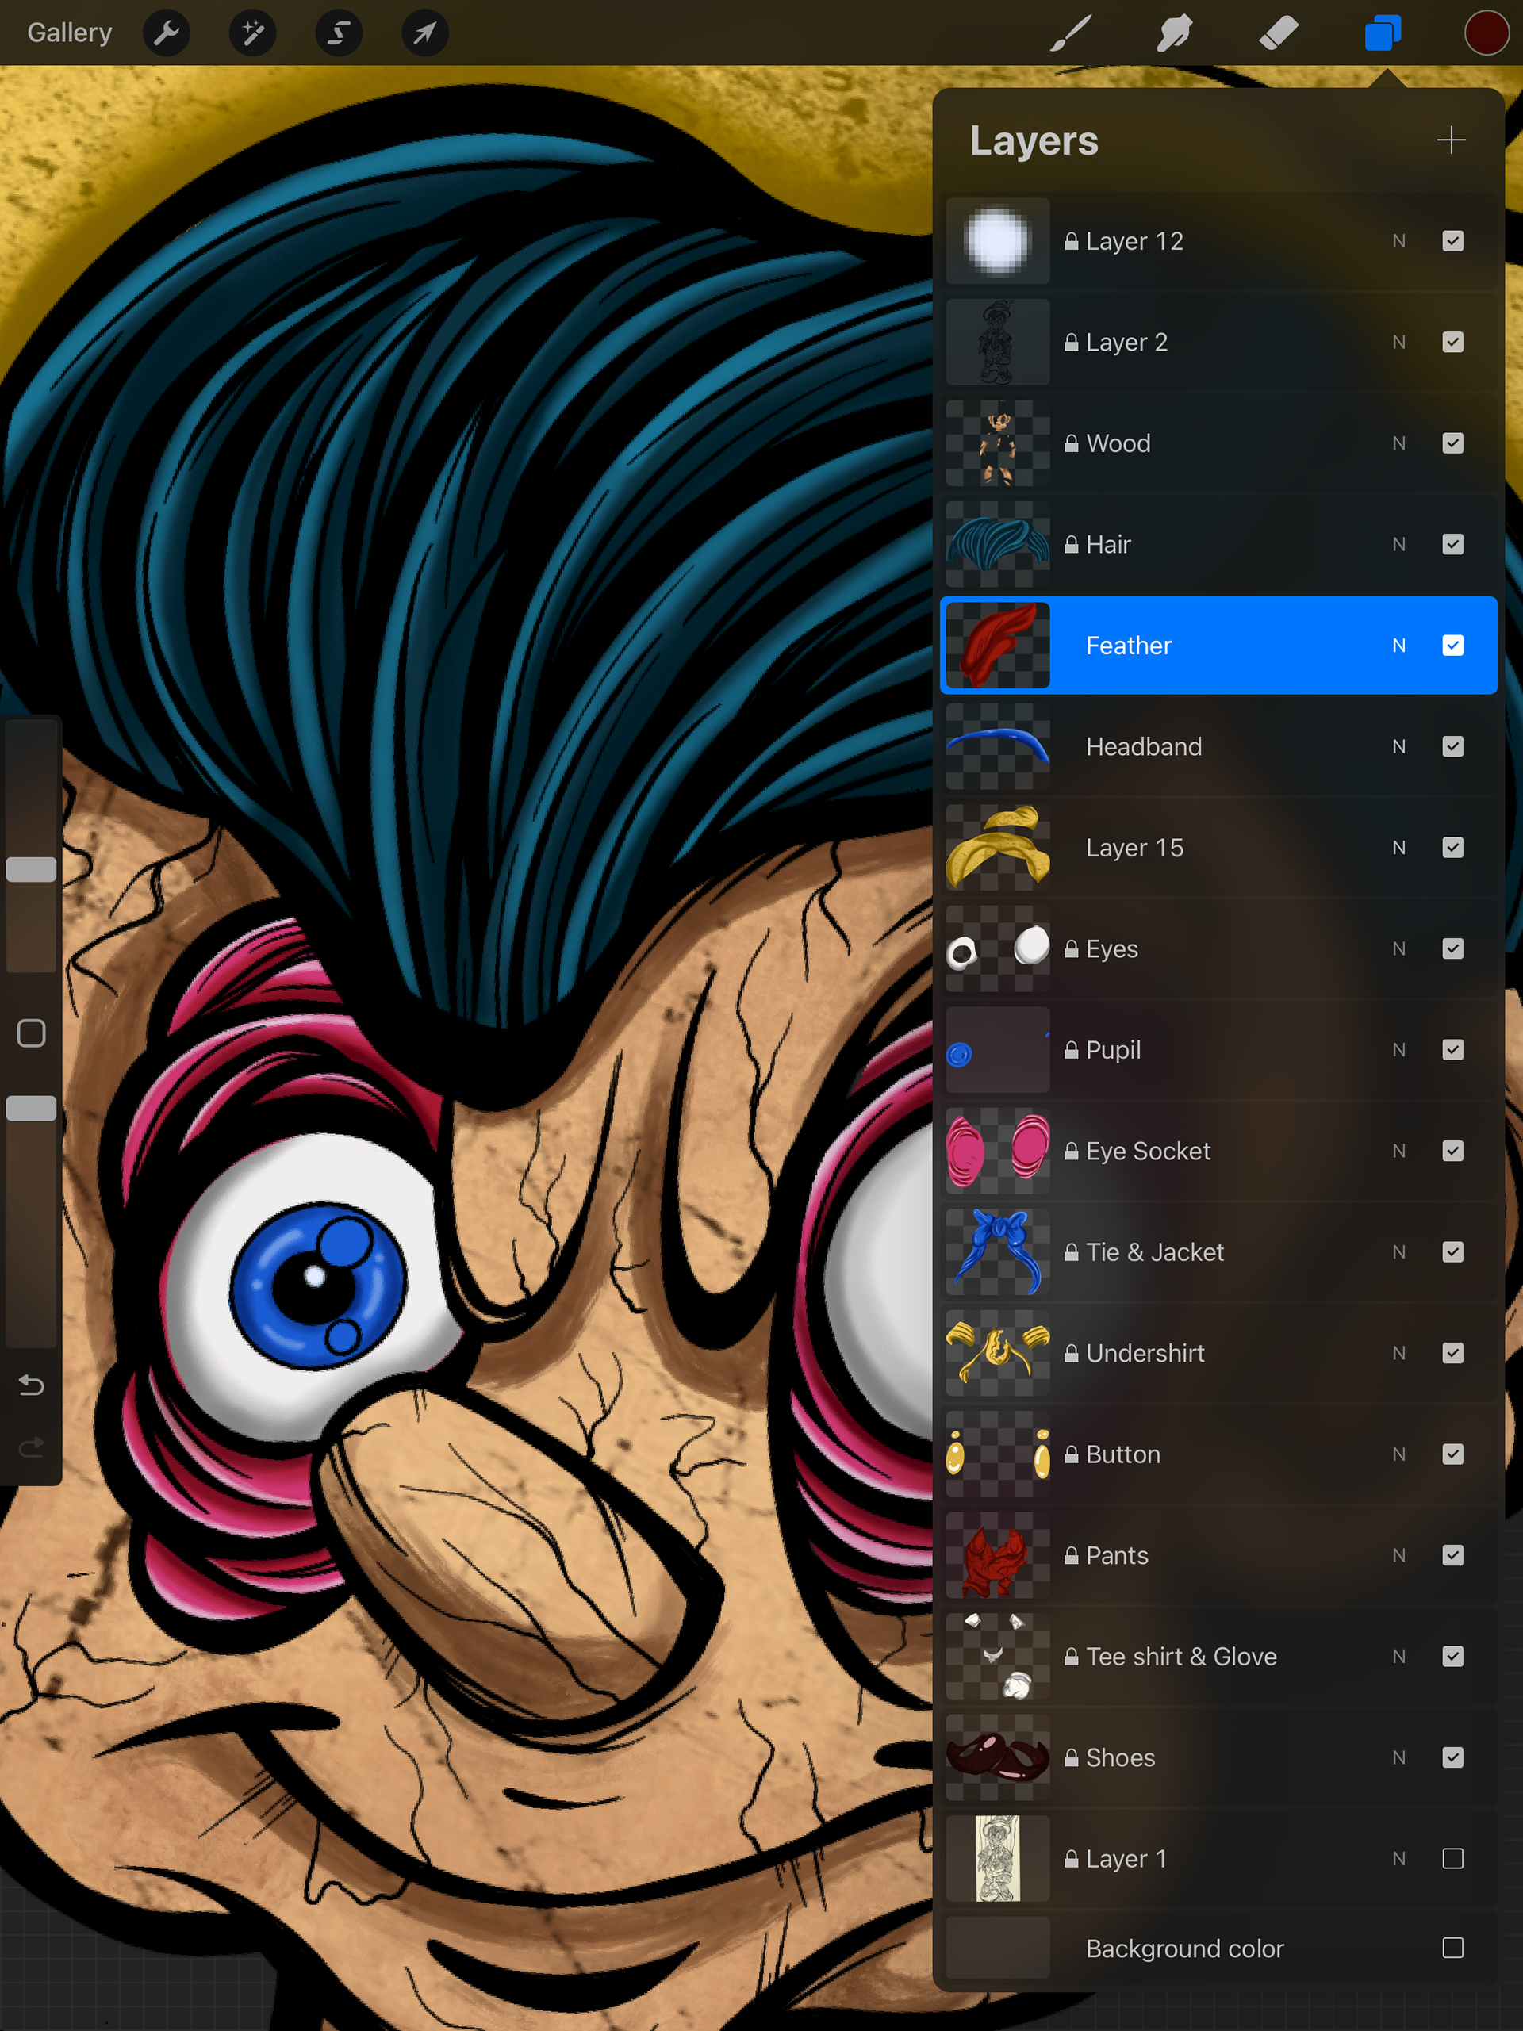Open the dark red active color swatch
Image resolution: width=1523 pixels, height=2031 pixels.
pos(1486,34)
